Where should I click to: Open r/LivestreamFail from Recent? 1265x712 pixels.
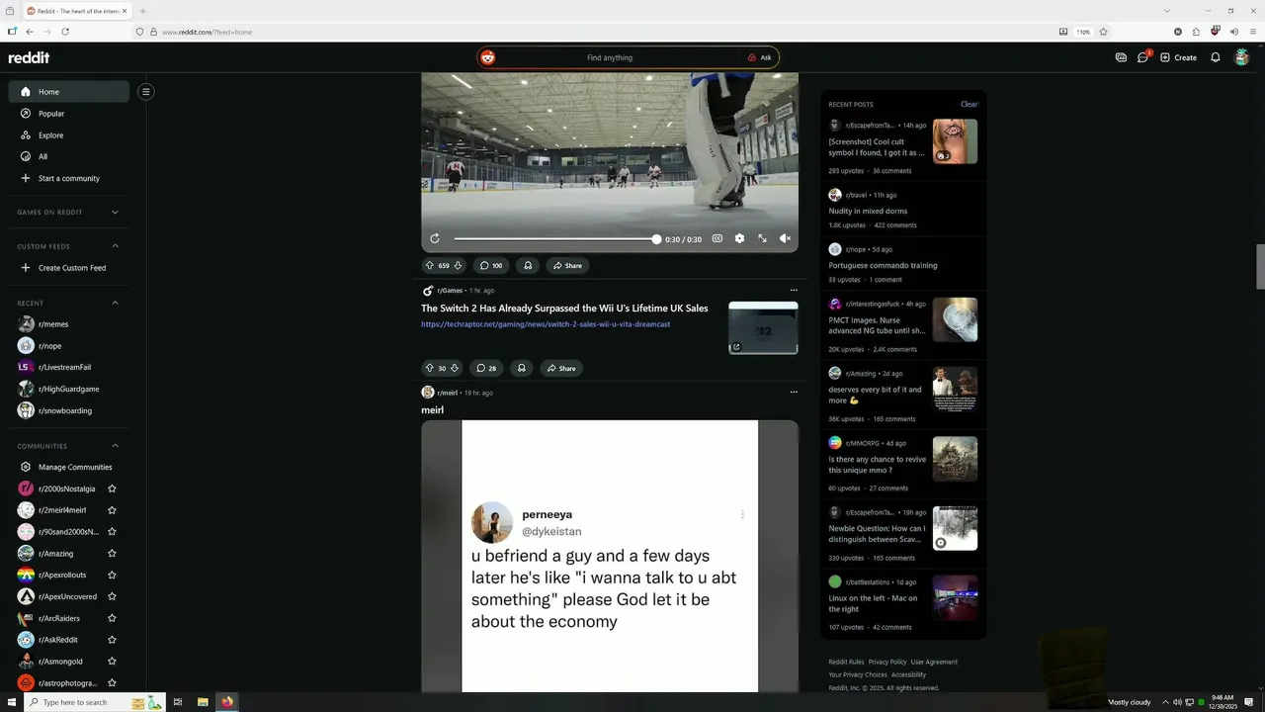(69, 367)
